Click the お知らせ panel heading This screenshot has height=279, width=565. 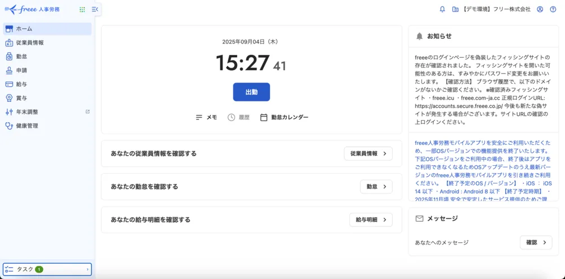pos(439,36)
